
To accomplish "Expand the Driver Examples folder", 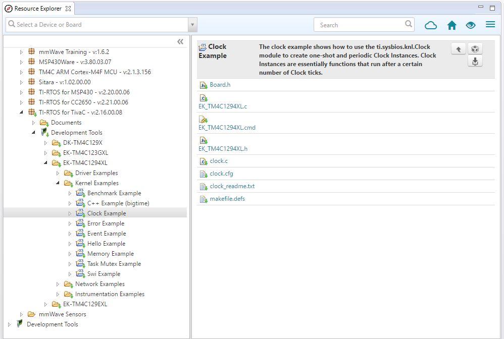I will coord(58,173).
